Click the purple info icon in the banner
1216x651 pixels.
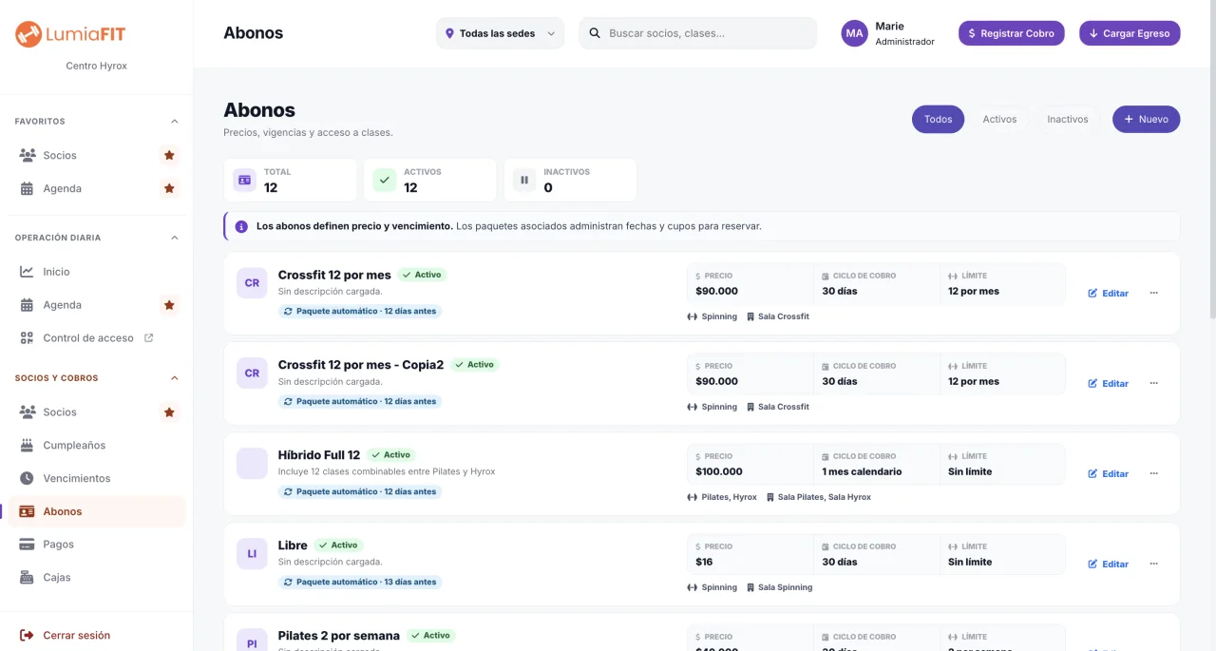tap(241, 226)
